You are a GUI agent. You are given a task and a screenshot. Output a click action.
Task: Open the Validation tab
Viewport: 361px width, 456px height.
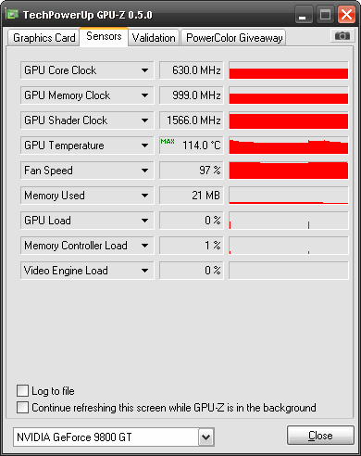154,38
